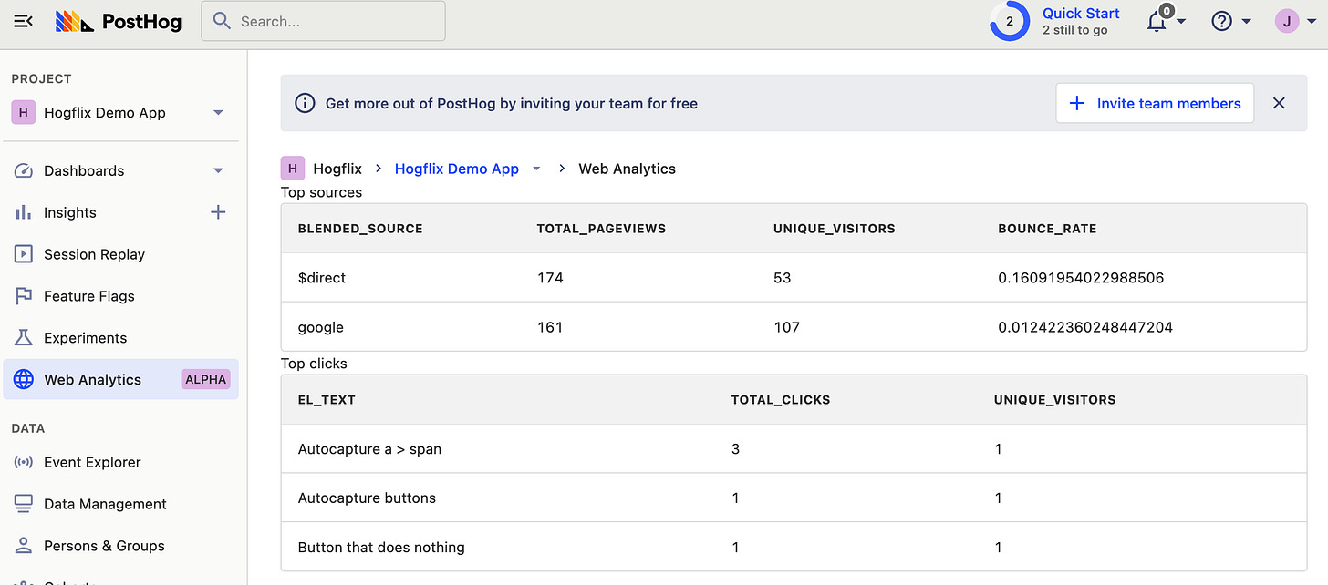Click unique visitors value 107
Screen dimensions: 1328x585
coord(786,327)
